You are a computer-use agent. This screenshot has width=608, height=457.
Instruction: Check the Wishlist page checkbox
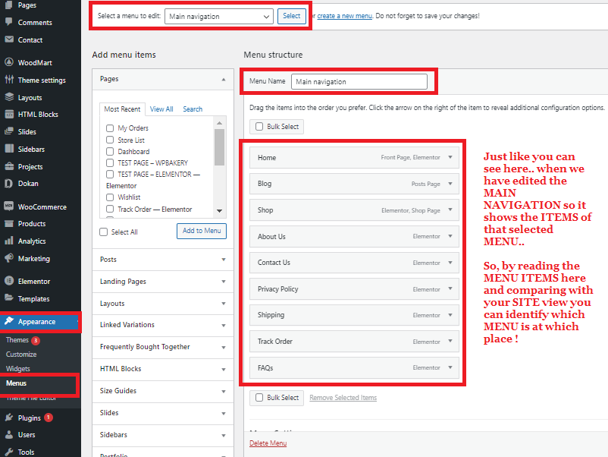tap(110, 197)
